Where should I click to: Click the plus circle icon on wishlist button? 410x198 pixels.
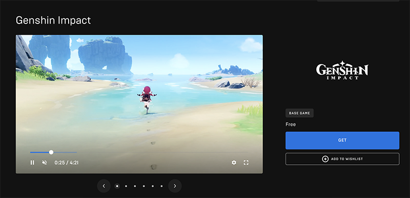[x=325, y=159]
